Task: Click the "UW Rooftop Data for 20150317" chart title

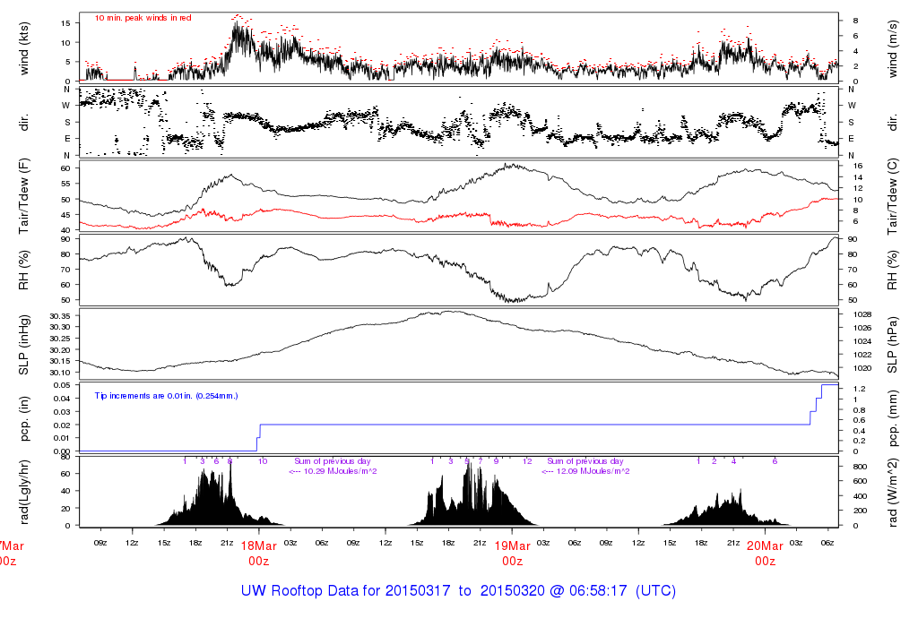Action: tap(346, 591)
